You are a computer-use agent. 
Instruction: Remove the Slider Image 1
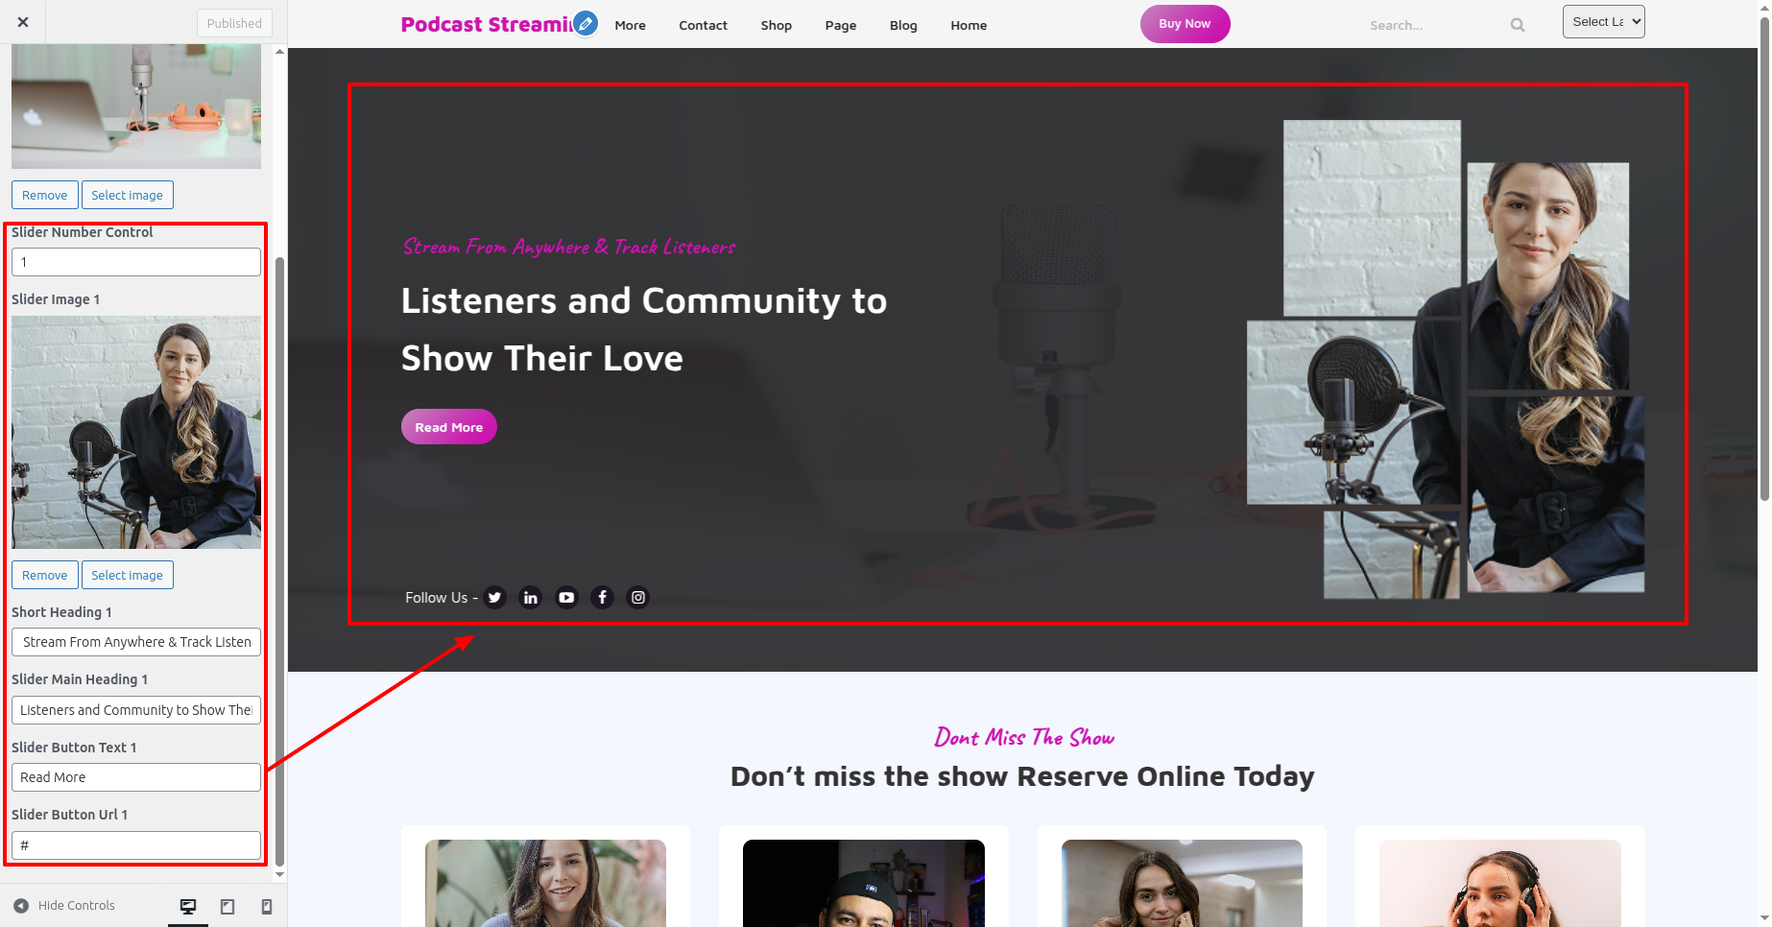click(x=45, y=575)
